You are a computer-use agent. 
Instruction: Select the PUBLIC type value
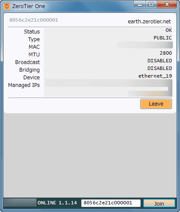tap(163, 38)
